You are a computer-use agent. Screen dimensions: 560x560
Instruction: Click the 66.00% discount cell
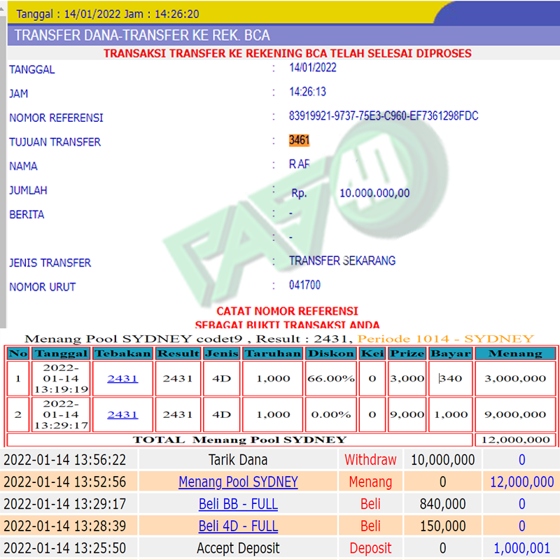330,379
